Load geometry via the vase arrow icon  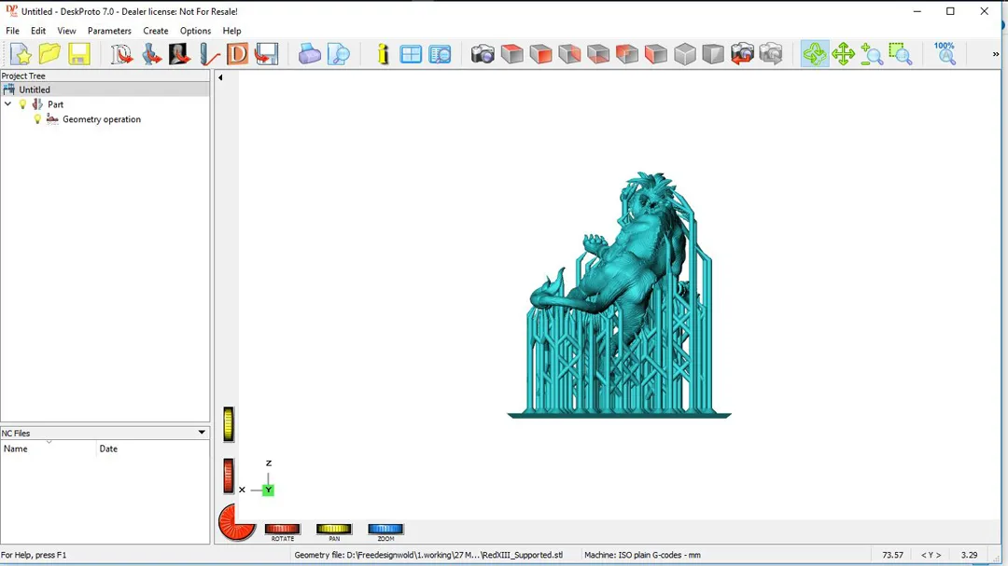coord(151,54)
